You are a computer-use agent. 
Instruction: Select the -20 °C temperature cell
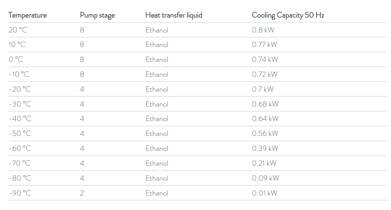click(20, 89)
